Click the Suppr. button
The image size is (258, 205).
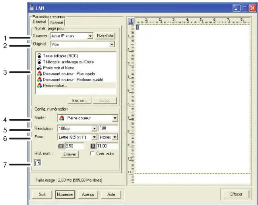105,100
